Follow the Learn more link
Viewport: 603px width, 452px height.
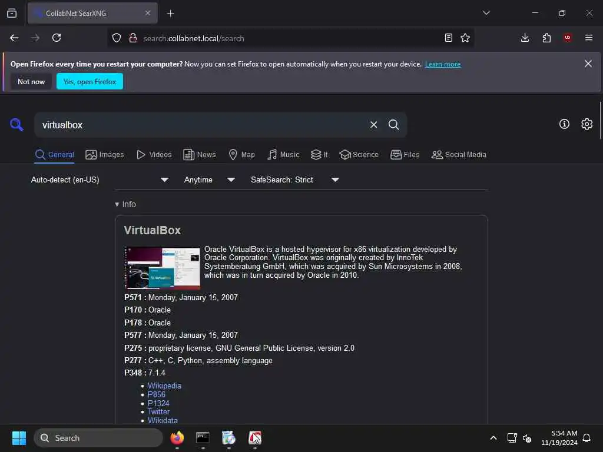click(x=443, y=64)
